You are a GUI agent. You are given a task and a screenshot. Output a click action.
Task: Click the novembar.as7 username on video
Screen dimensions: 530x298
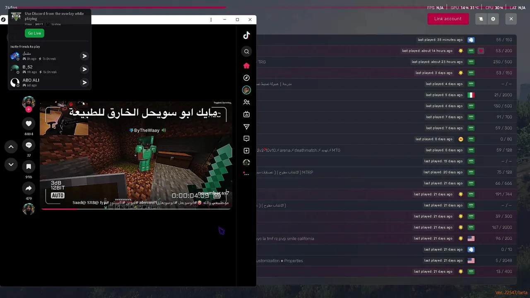[x=213, y=193]
